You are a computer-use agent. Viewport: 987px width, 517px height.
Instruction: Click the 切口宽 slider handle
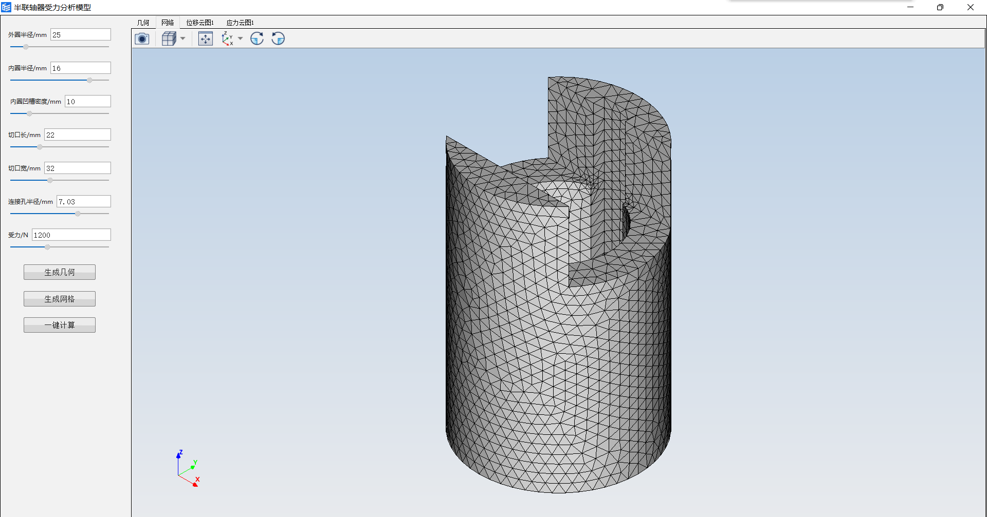tap(50, 180)
